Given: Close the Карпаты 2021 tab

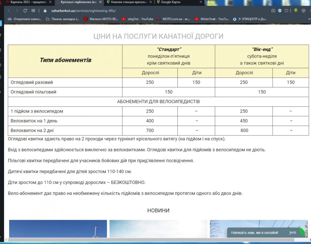Looking at the screenshot, I should pyautogui.click(x=50, y=2).
